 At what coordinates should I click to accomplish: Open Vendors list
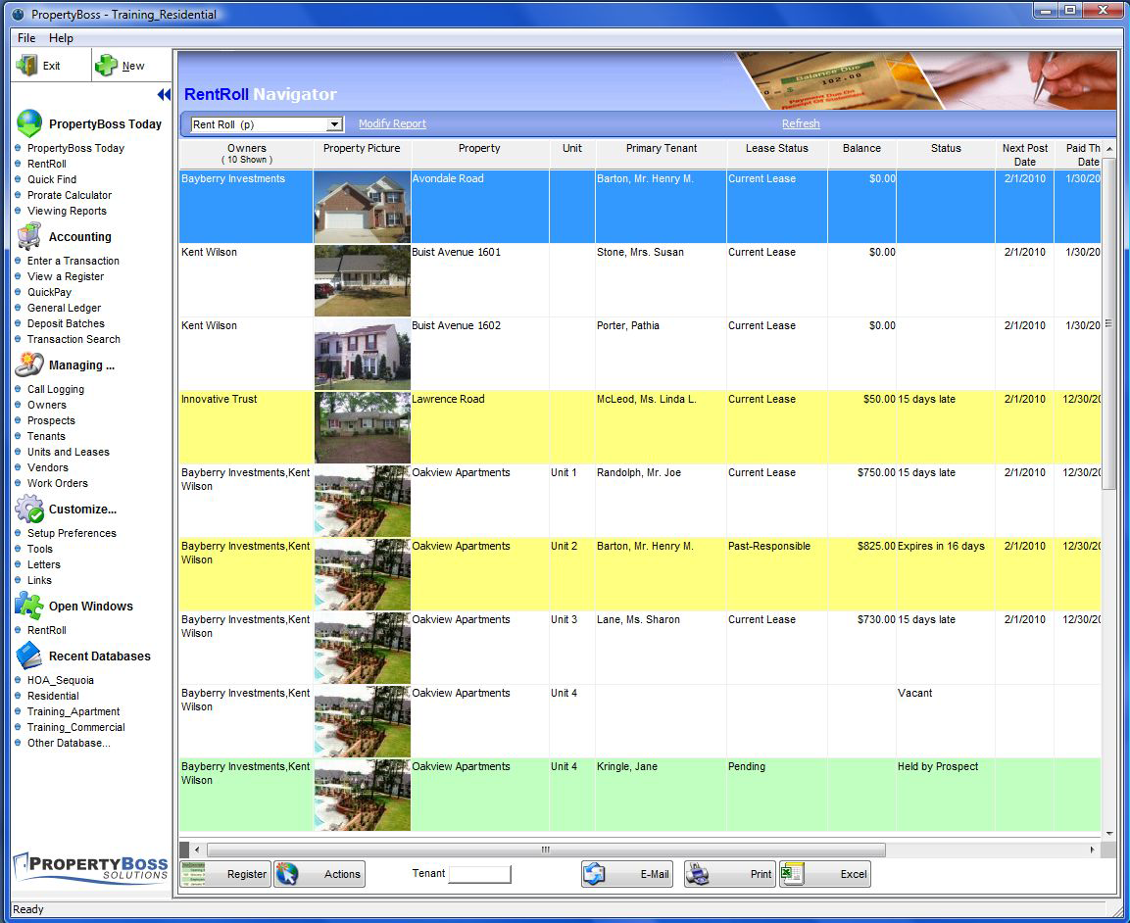click(48, 467)
